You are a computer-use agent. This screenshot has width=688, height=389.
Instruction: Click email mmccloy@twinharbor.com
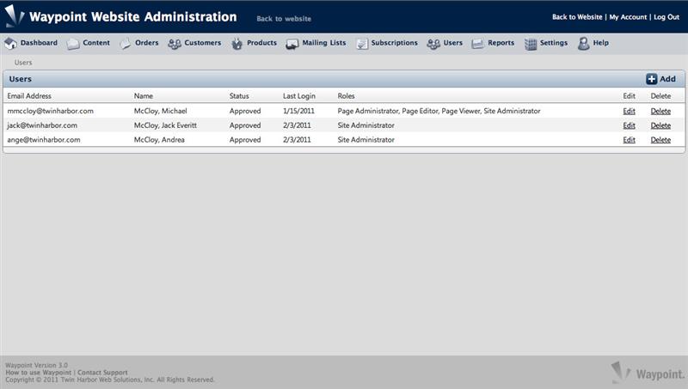[x=50, y=112]
